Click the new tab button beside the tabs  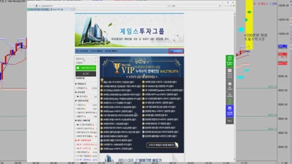pyautogui.click(x=74, y=9)
